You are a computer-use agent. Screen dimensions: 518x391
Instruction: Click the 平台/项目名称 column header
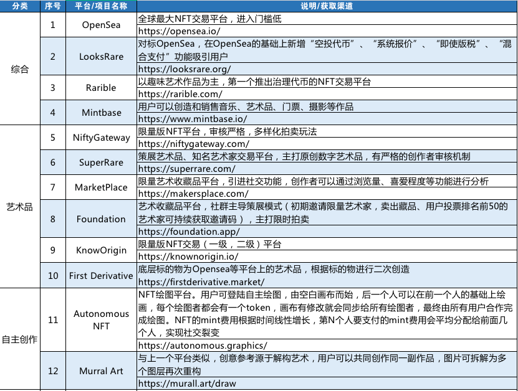click(x=101, y=6)
